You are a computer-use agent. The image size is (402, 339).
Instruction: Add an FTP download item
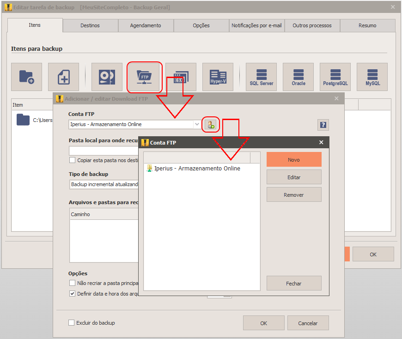(144, 77)
